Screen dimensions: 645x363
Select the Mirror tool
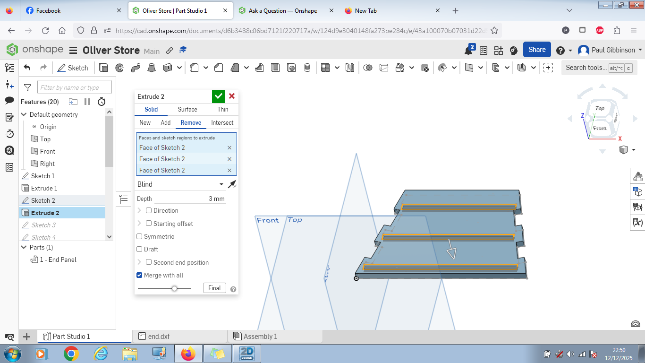tap(350, 68)
